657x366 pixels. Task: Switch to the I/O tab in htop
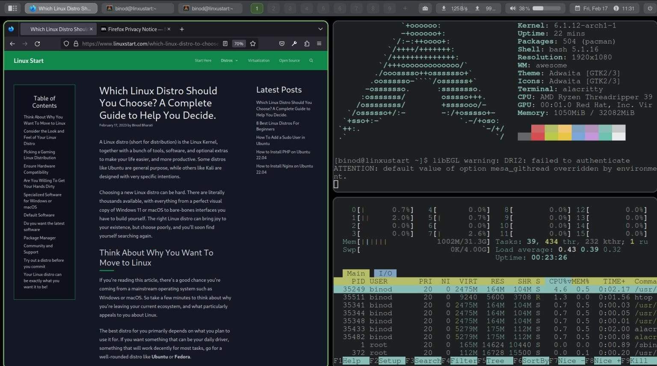coord(385,273)
